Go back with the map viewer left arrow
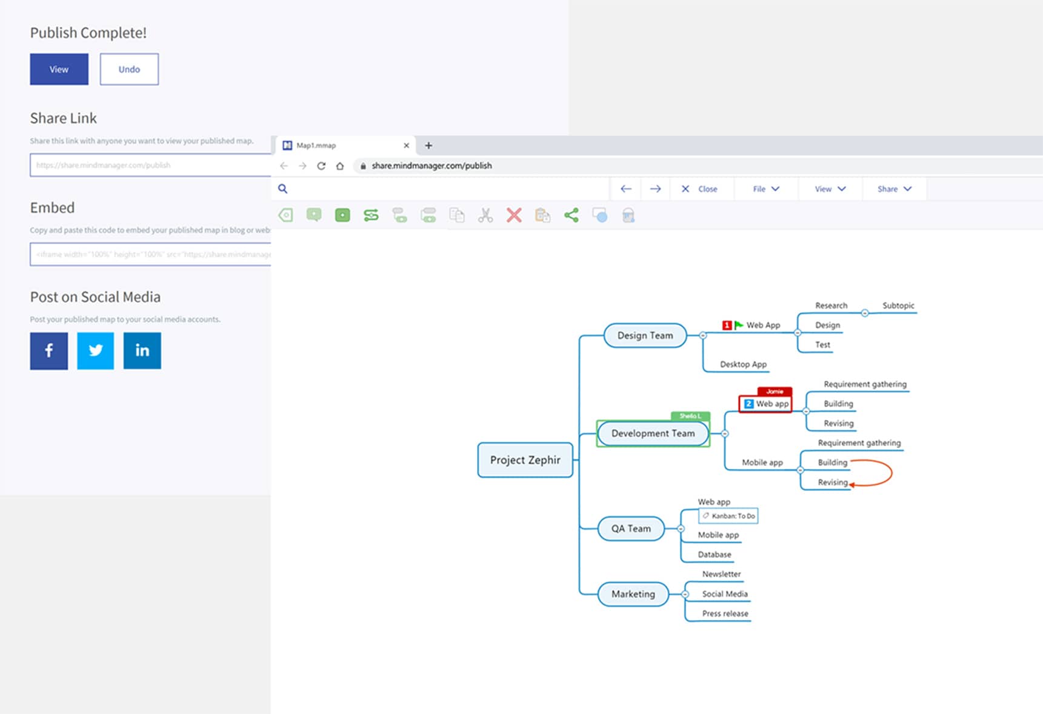The height and width of the screenshot is (714, 1043). (626, 189)
